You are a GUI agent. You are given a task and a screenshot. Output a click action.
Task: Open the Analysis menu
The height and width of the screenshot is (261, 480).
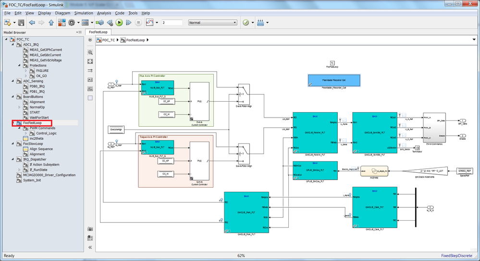[104, 13]
